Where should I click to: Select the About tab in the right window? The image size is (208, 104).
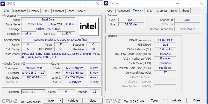pyautogui.click(x=185, y=11)
